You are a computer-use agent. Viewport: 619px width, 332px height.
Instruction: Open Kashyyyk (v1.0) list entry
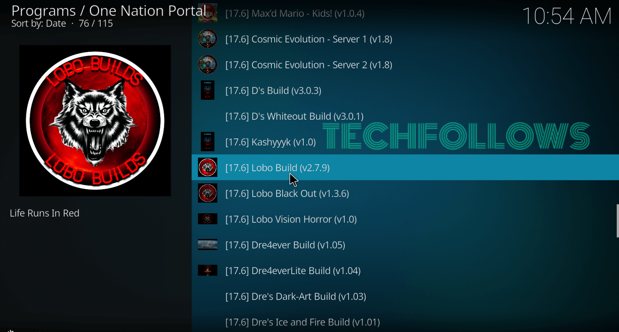click(x=405, y=142)
